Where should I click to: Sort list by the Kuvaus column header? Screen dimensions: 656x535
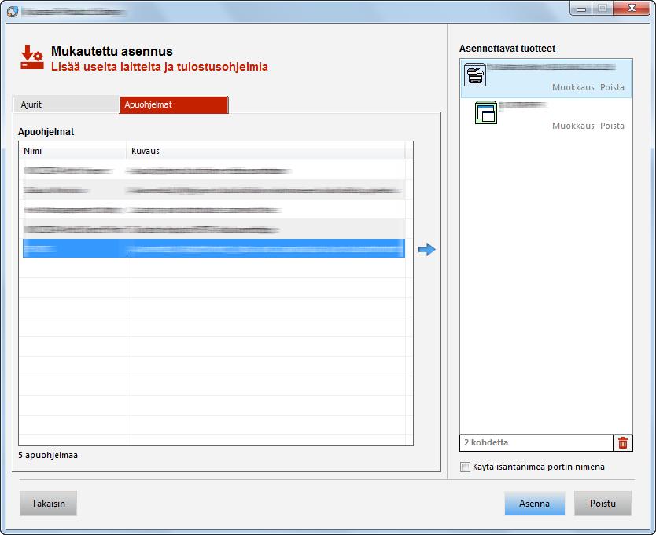[265, 151]
